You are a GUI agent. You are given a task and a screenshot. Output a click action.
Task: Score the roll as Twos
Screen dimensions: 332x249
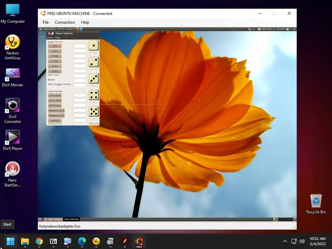pos(54,51)
